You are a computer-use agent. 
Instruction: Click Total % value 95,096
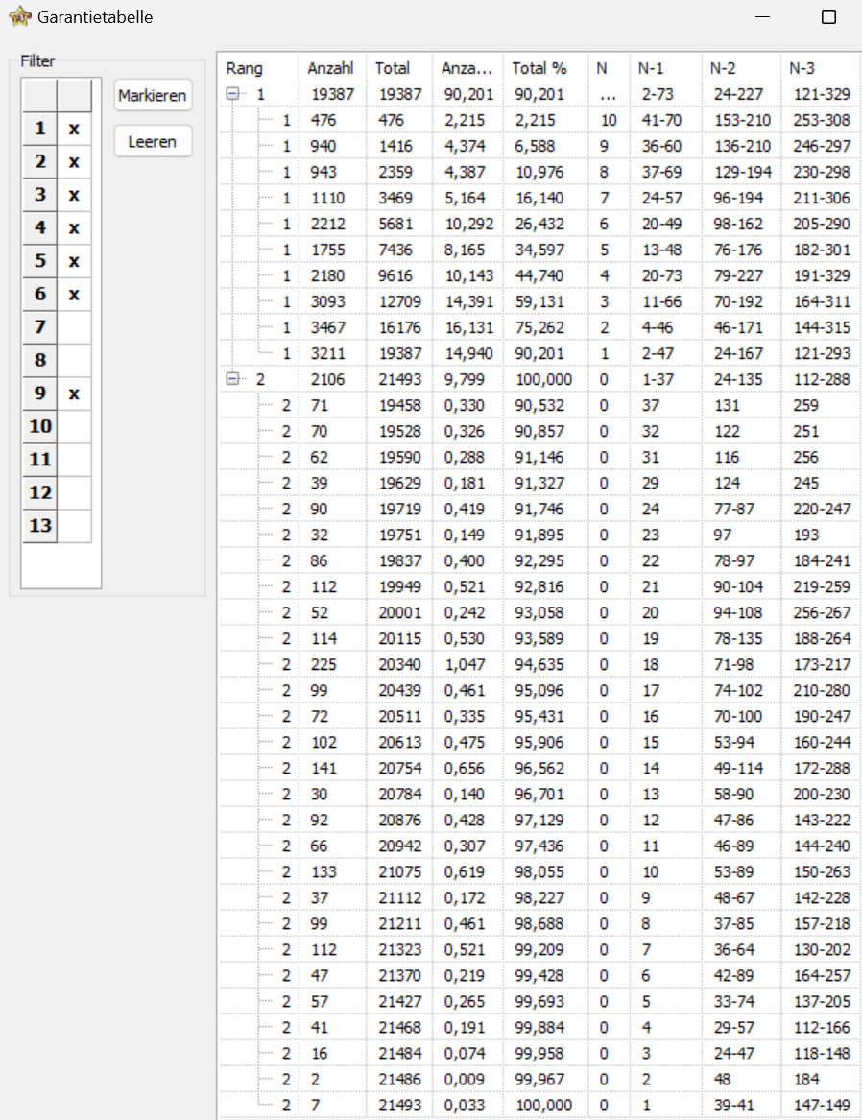539,691
